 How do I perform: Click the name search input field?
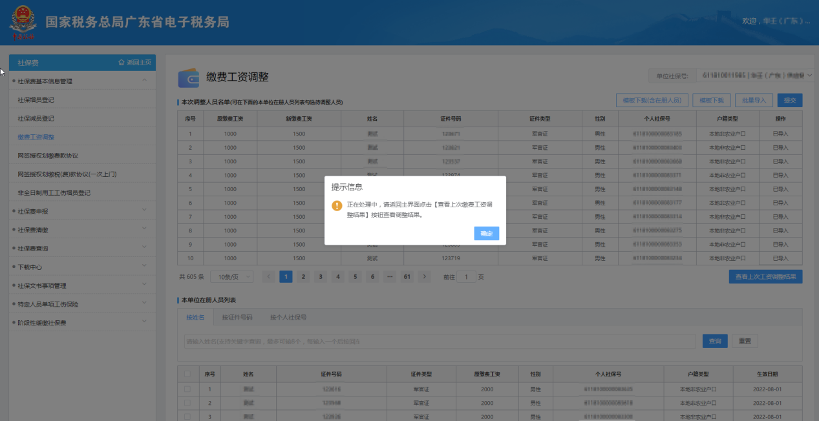(440, 341)
